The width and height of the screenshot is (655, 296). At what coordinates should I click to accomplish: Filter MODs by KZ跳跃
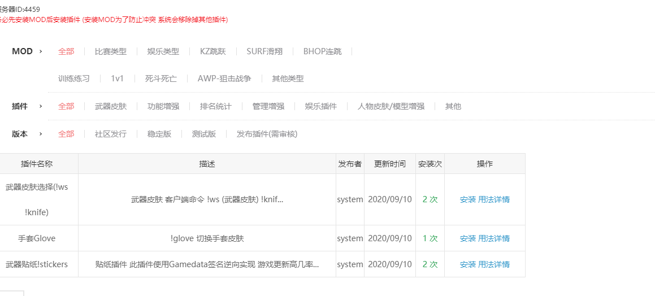pyautogui.click(x=212, y=51)
